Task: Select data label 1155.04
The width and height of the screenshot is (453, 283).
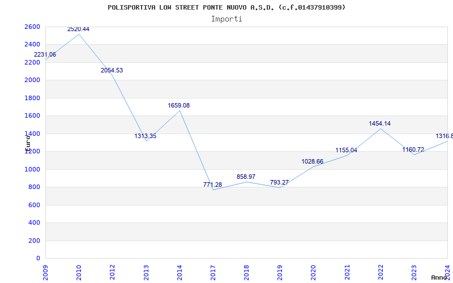Action: [346, 150]
